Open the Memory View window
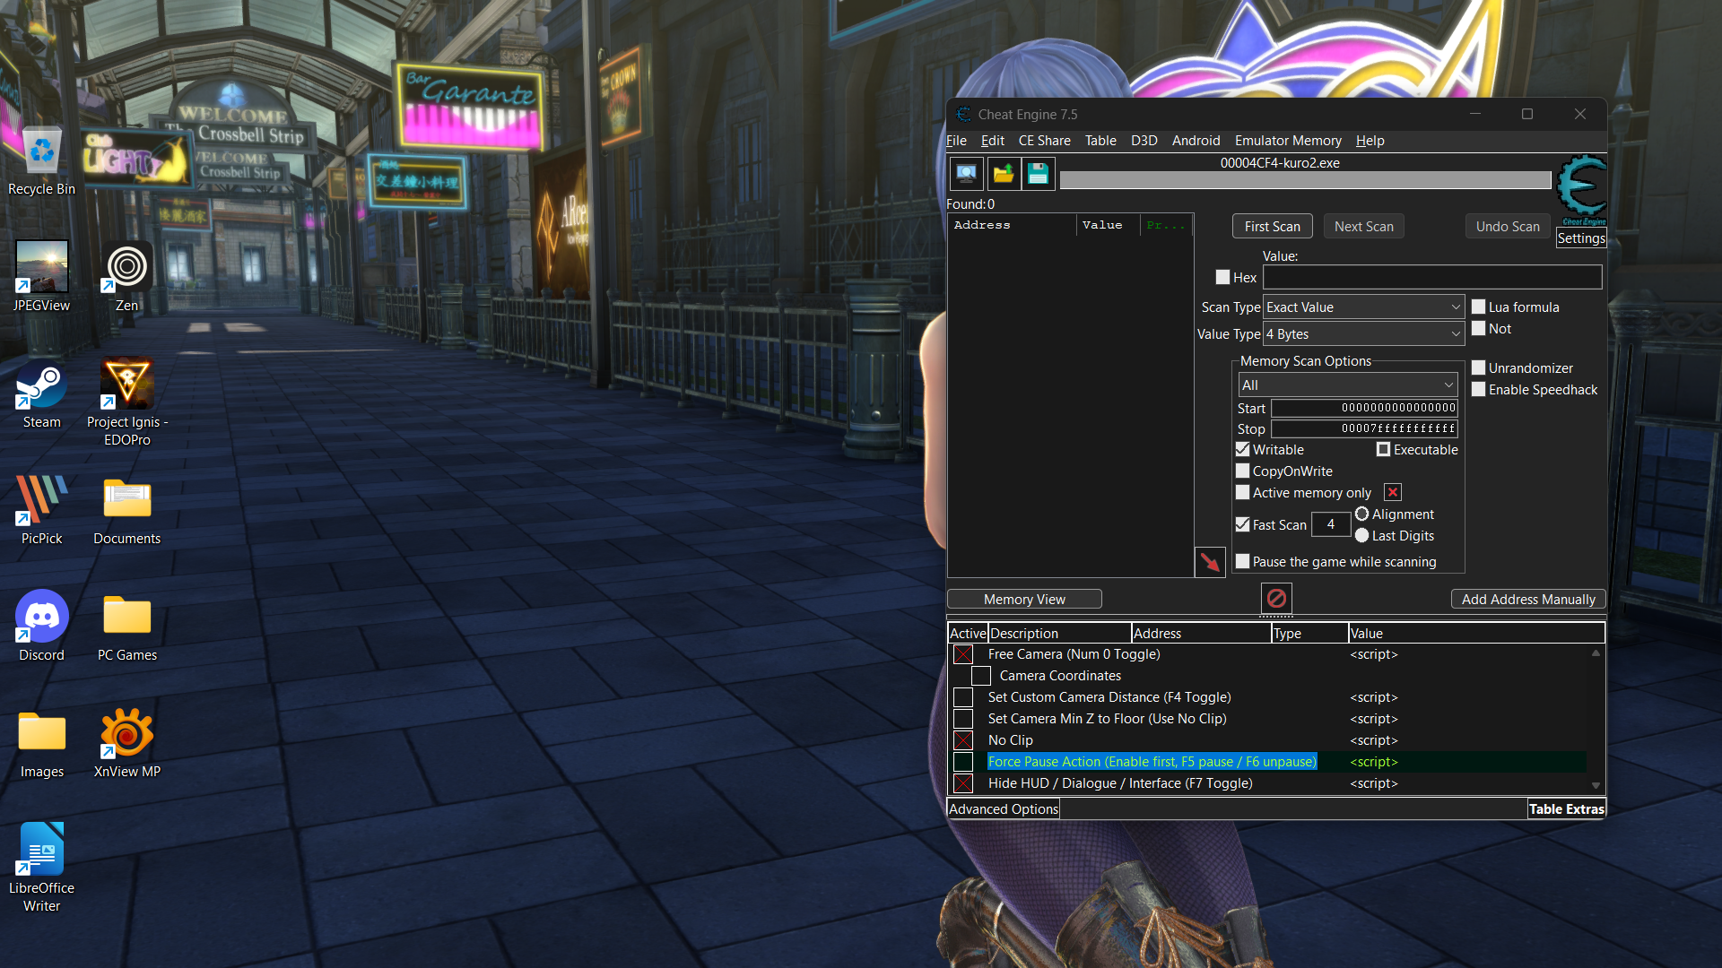 (x=1024, y=599)
